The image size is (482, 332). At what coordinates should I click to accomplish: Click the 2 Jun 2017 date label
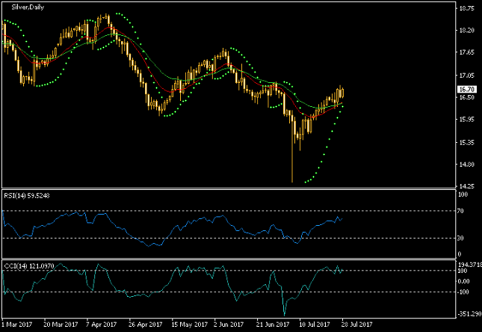(229, 325)
